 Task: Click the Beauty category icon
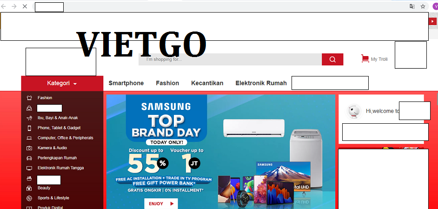click(x=29, y=188)
